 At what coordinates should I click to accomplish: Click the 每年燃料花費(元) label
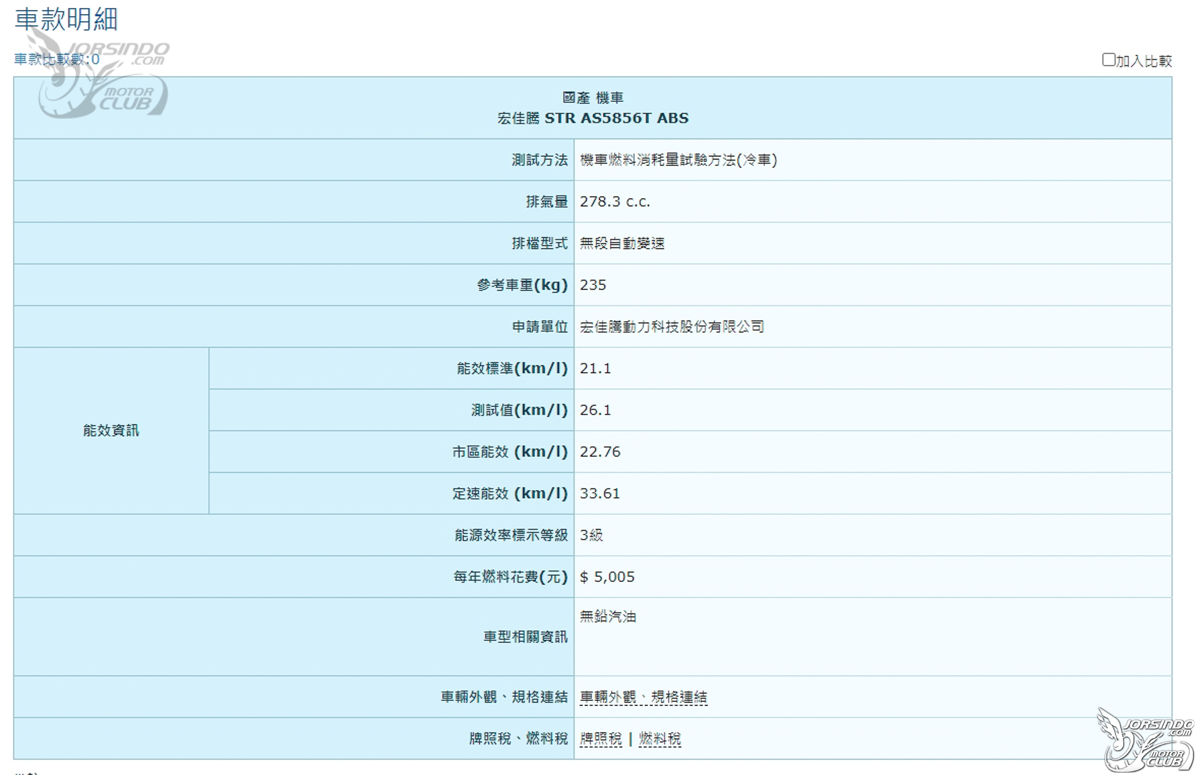coord(510,577)
